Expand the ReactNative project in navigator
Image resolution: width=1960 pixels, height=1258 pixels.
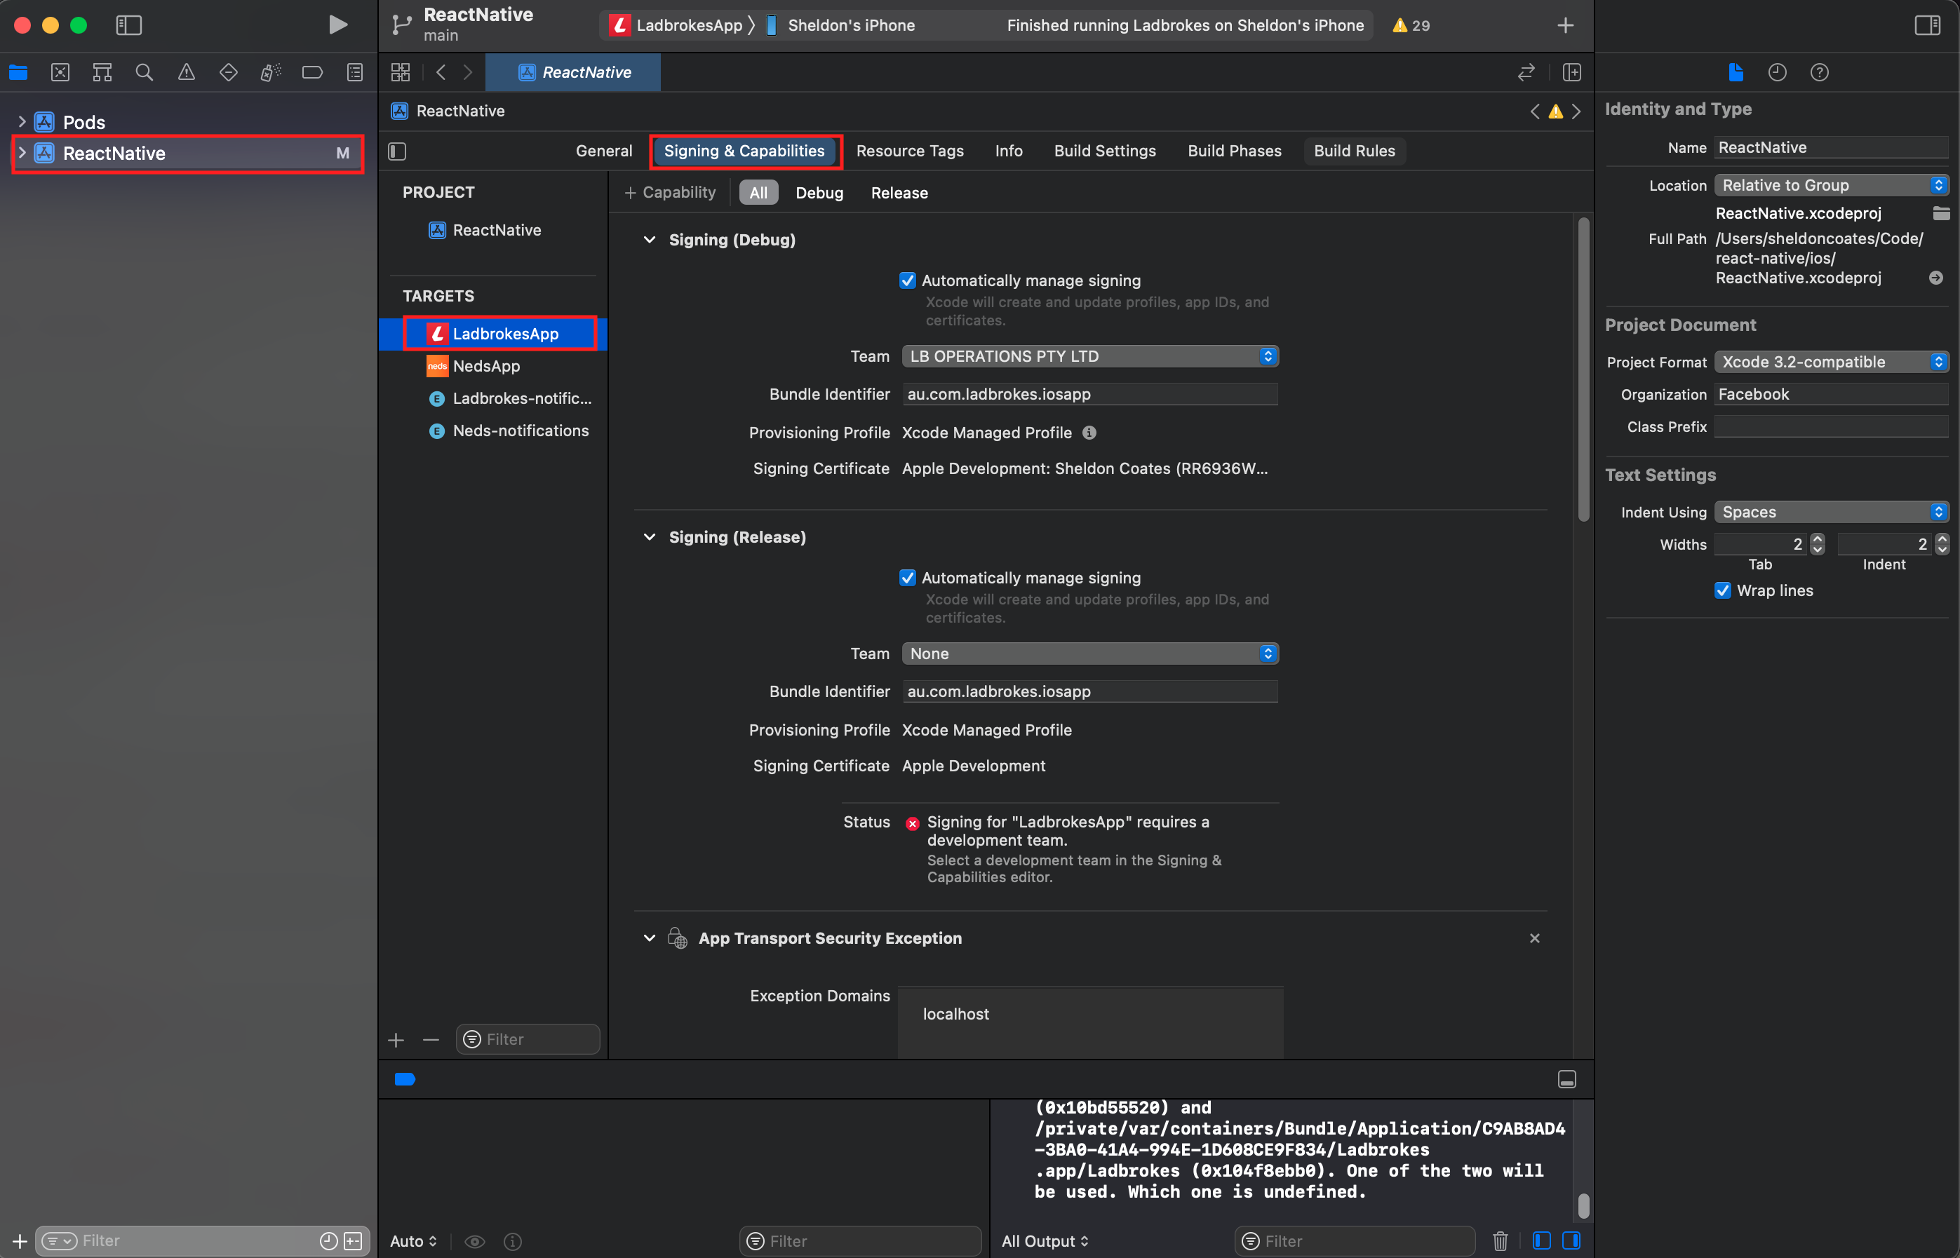(22, 153)
